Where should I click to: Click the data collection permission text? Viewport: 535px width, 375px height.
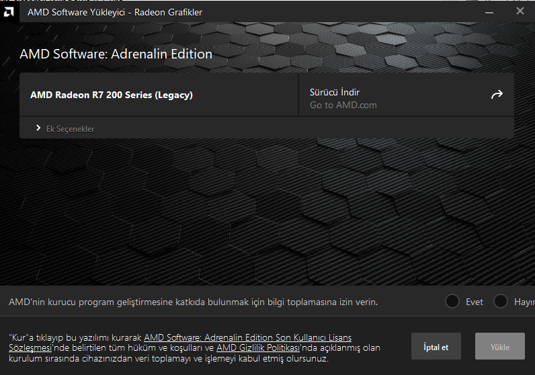[193, 302]
